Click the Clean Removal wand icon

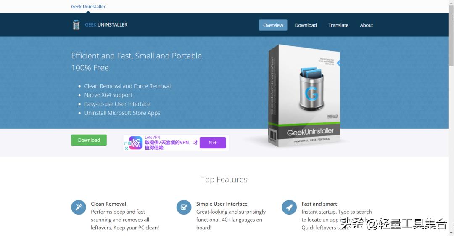pyautogui.click(x=79, y=207)
